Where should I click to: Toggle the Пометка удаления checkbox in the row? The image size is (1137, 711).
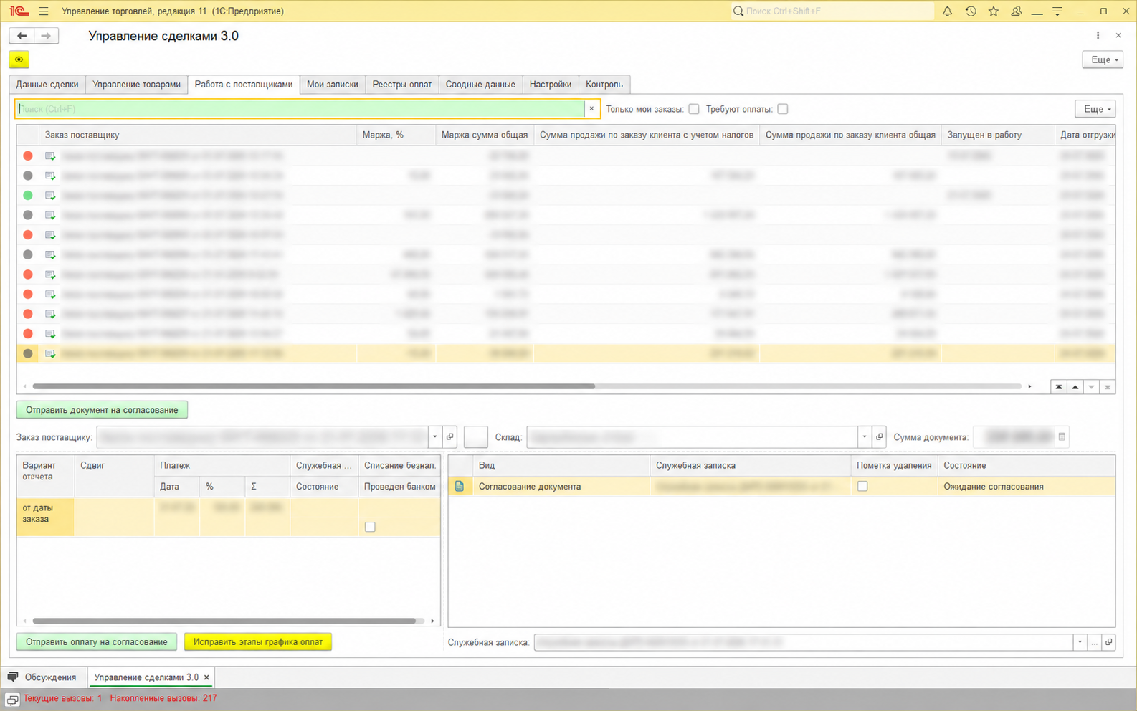click(x=862, y=486)
